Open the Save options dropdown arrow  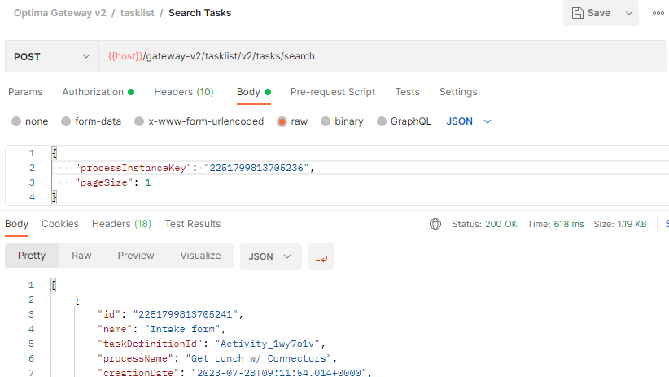click(x=629, y=13)
